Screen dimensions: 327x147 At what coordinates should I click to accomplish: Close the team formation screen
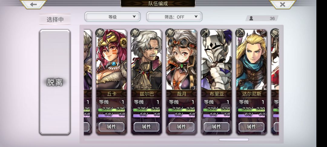click(282, 4)
